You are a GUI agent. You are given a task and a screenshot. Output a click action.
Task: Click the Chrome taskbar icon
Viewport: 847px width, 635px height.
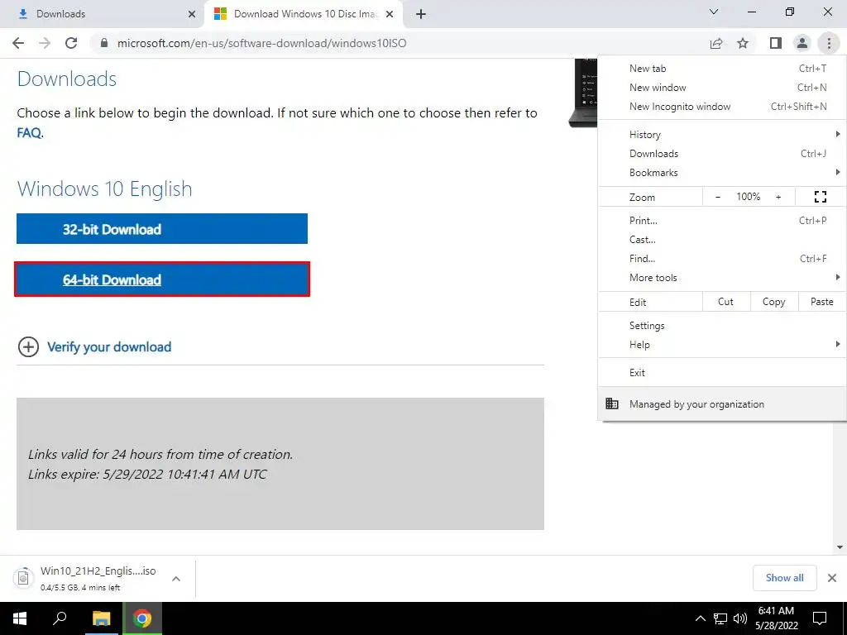point(142,618)
